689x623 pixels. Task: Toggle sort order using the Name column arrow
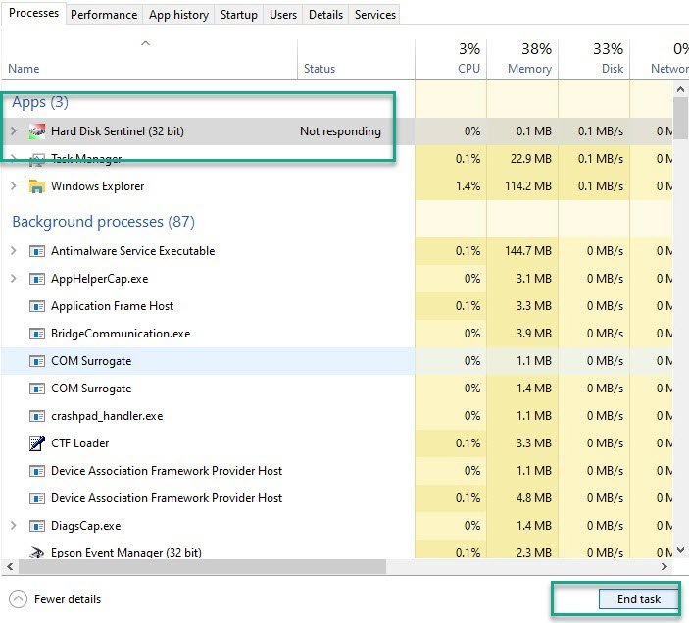pyautogui.click(x=145, y=43)
